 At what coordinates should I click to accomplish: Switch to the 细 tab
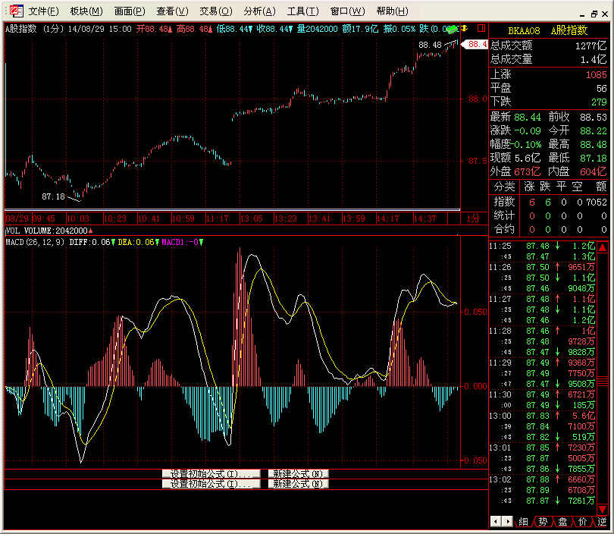click(x=523, y=522)
